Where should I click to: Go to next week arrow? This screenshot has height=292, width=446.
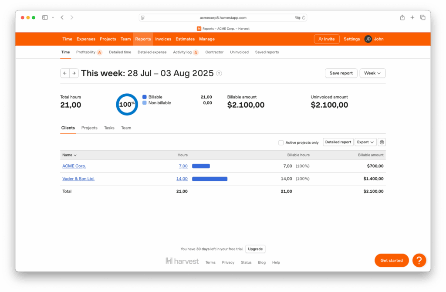(x=74, y=73)
